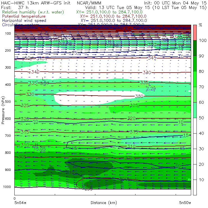Click the '800' pressure axis tick label

click(x=8, y=153)
